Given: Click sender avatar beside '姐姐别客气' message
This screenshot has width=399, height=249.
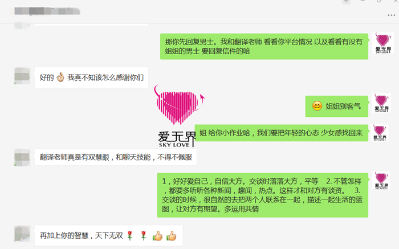Looking at the screenshot, I should [x=381, y=103].
